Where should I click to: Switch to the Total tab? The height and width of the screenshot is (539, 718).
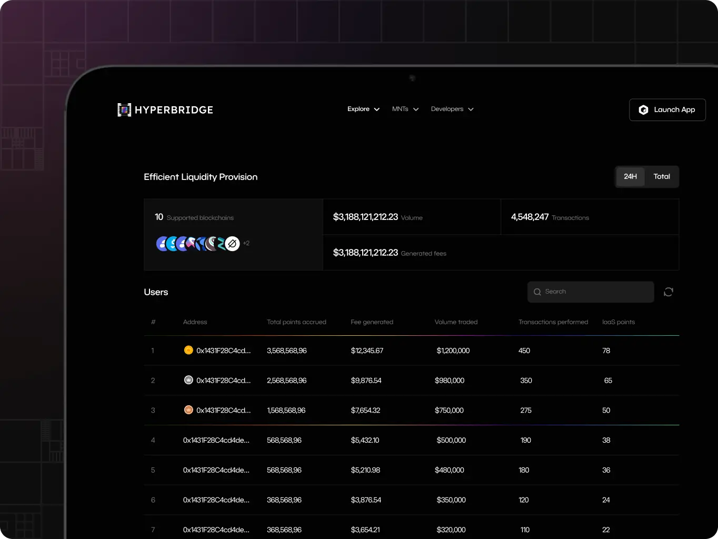pos(662,176)
